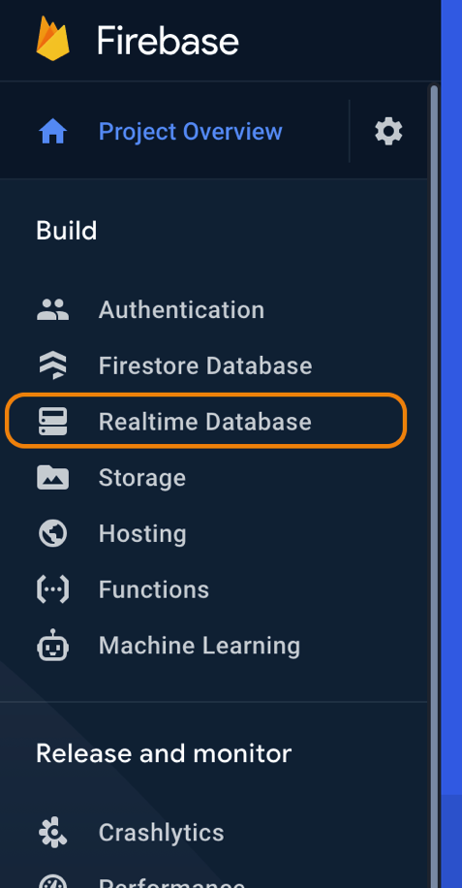The image size is (462, 888).
Task: Click the Firestore Database icon
Action: tap(52, 365)
